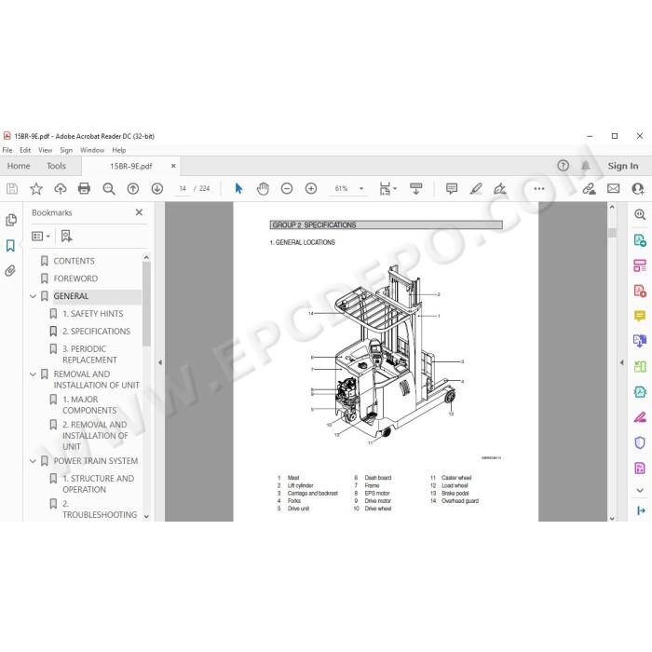Switch to the Home tab
This screenshot has width=652, height=652.
point(19,166)
